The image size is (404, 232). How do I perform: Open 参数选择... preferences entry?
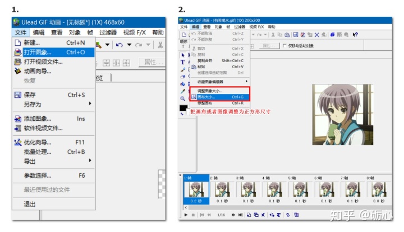click(x=54, y=176)
